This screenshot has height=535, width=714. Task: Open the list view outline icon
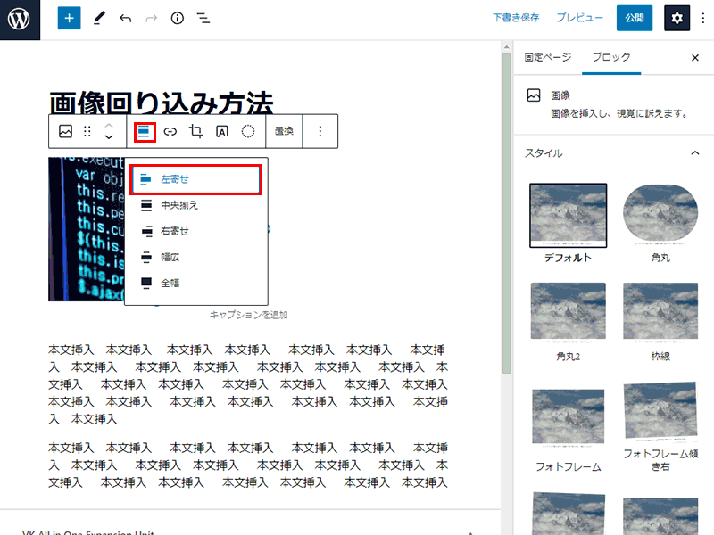(203, 19)
